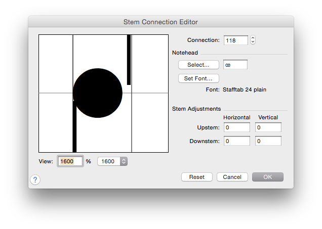Click the Connection number input field

tap(236, 40)
